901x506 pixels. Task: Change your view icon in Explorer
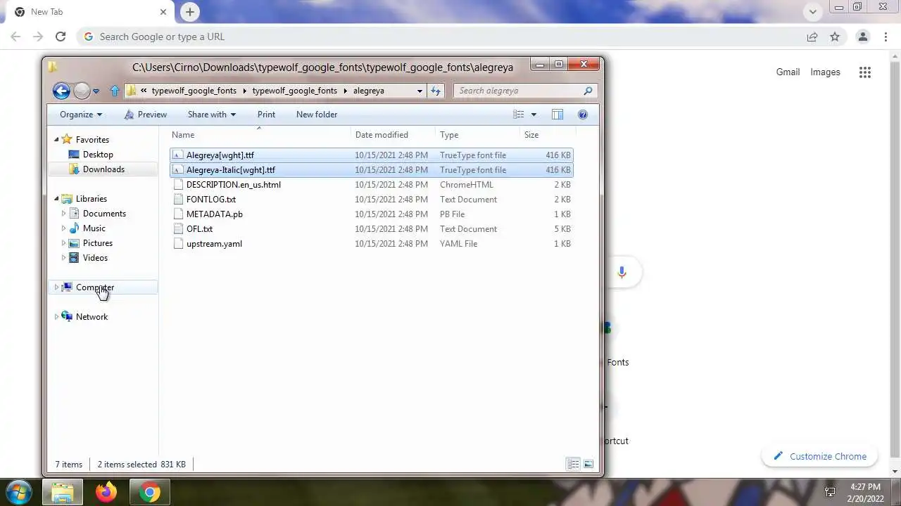point(519,115)
